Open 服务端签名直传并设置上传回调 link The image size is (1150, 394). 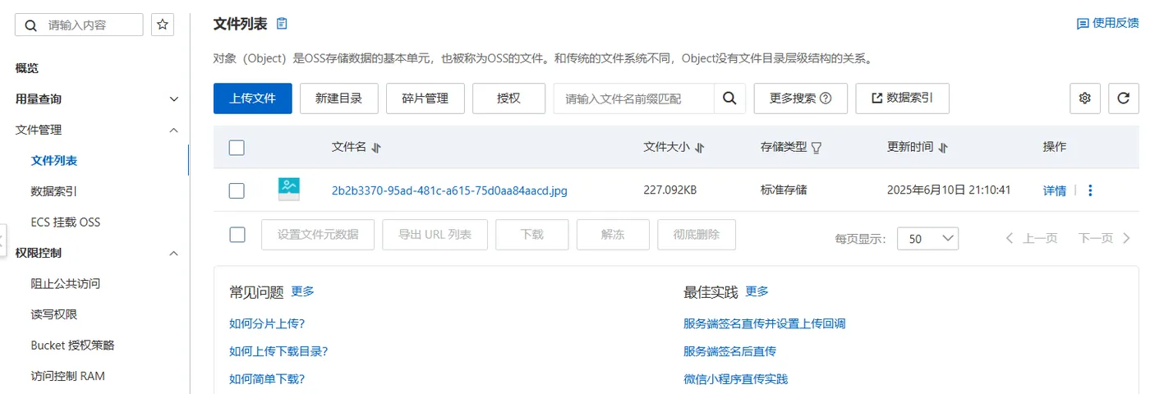[x=764, y=323]
